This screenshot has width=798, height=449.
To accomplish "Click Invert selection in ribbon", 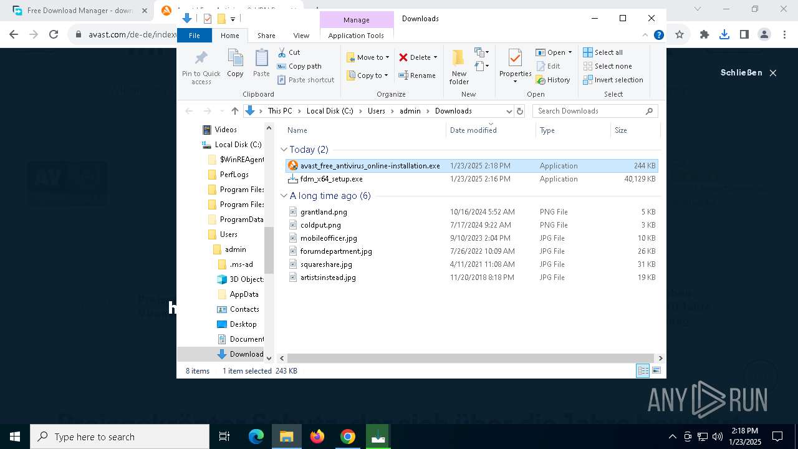I will point(613,80).
